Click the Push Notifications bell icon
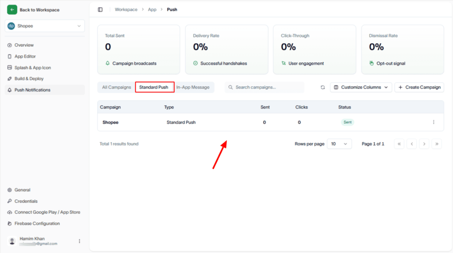Image resolution: width=453 pixels, height=253 pixels. (10, 90)
